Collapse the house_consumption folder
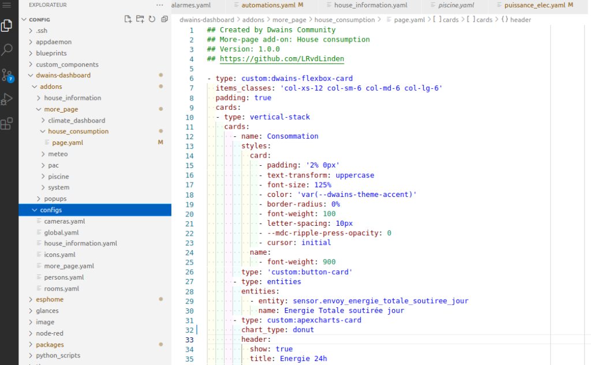This screenshot has width=591, height=365. 95,131
